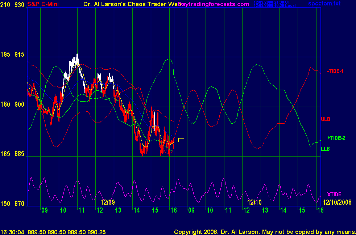Screen dimensions: 356x235
Task: Select the red ULB legend label
Action: click(325, 119)
